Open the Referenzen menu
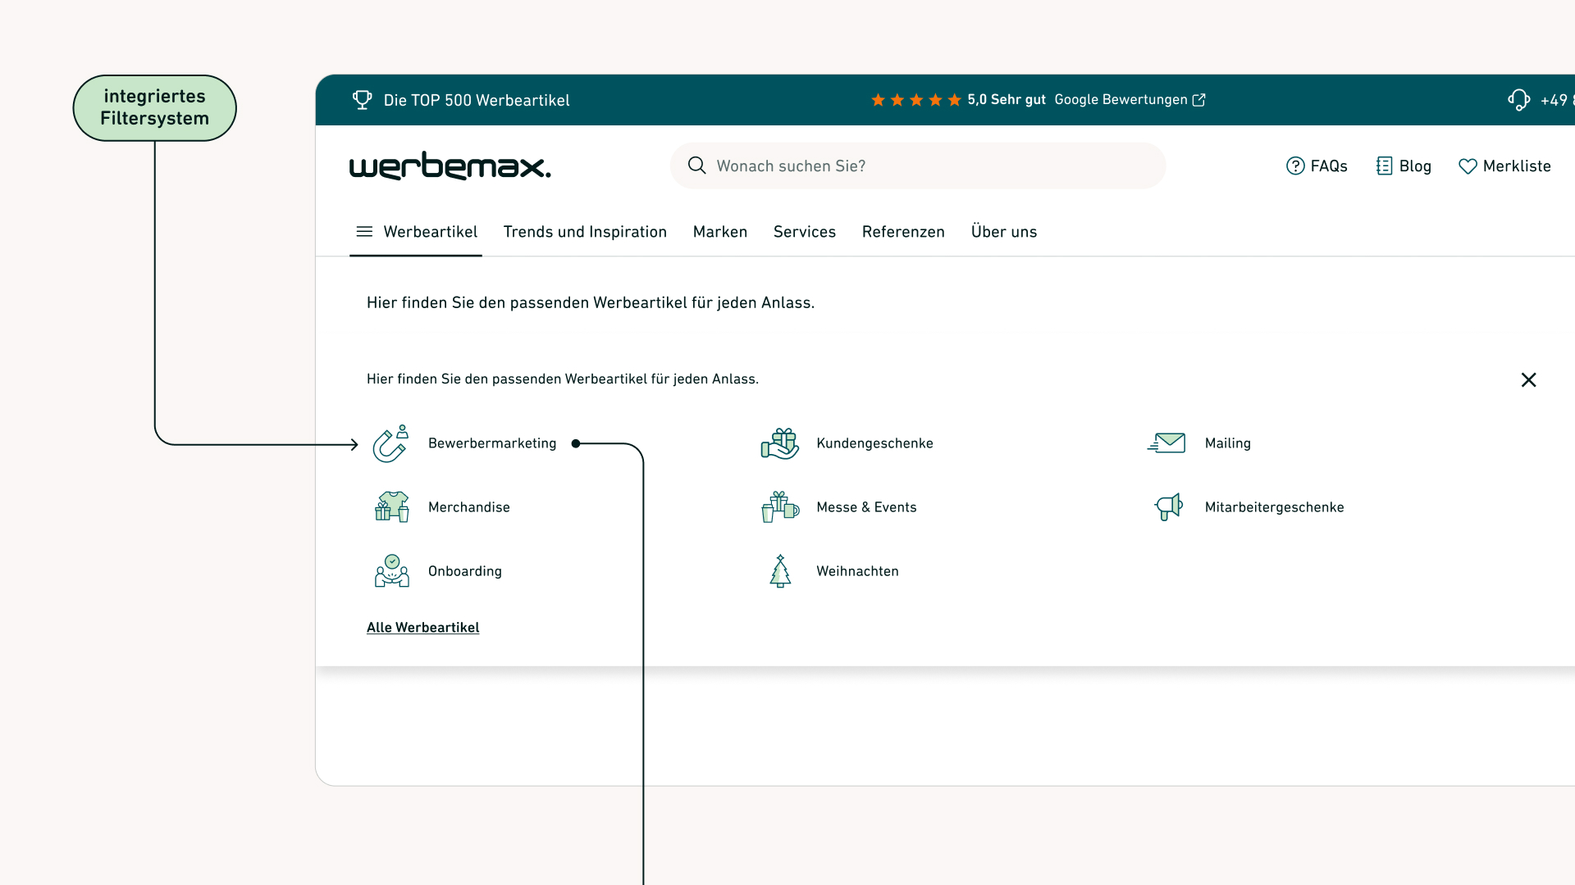Screen dimensions: 1575x885 (x=903, y=232)
